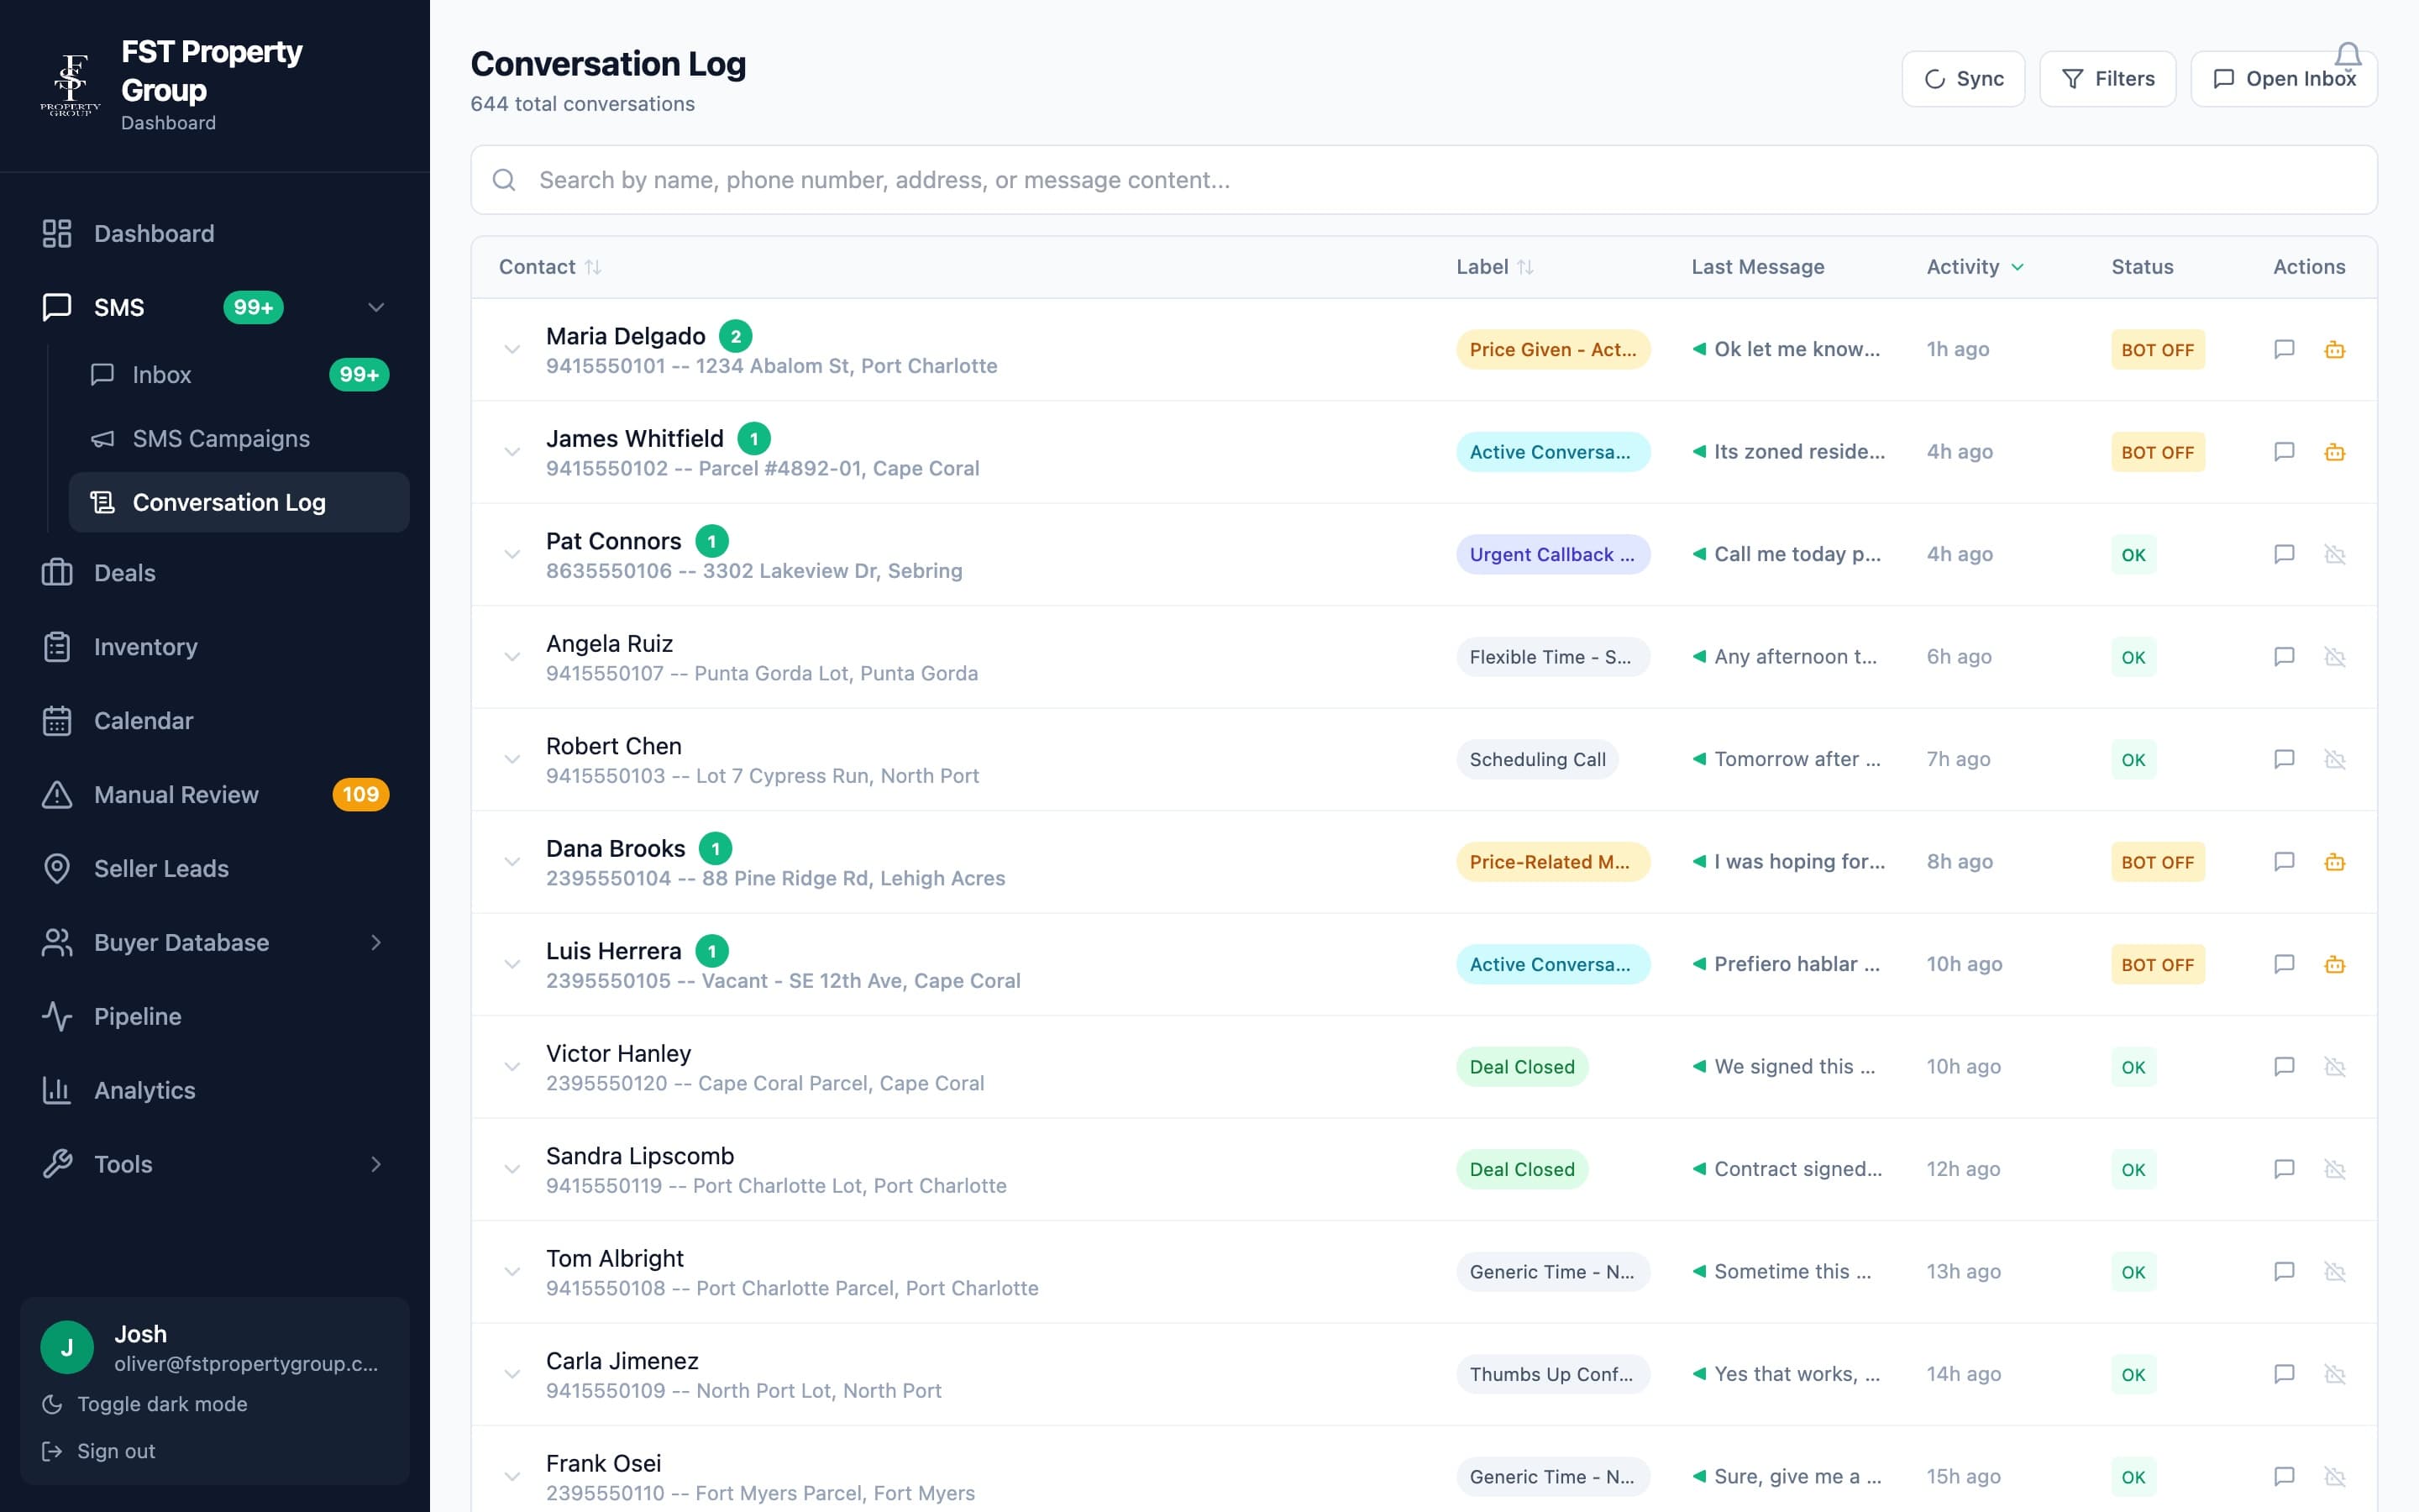
Task: Expand Carla Jimenez conversation row chevron
Action: (x=512, y=1374)
